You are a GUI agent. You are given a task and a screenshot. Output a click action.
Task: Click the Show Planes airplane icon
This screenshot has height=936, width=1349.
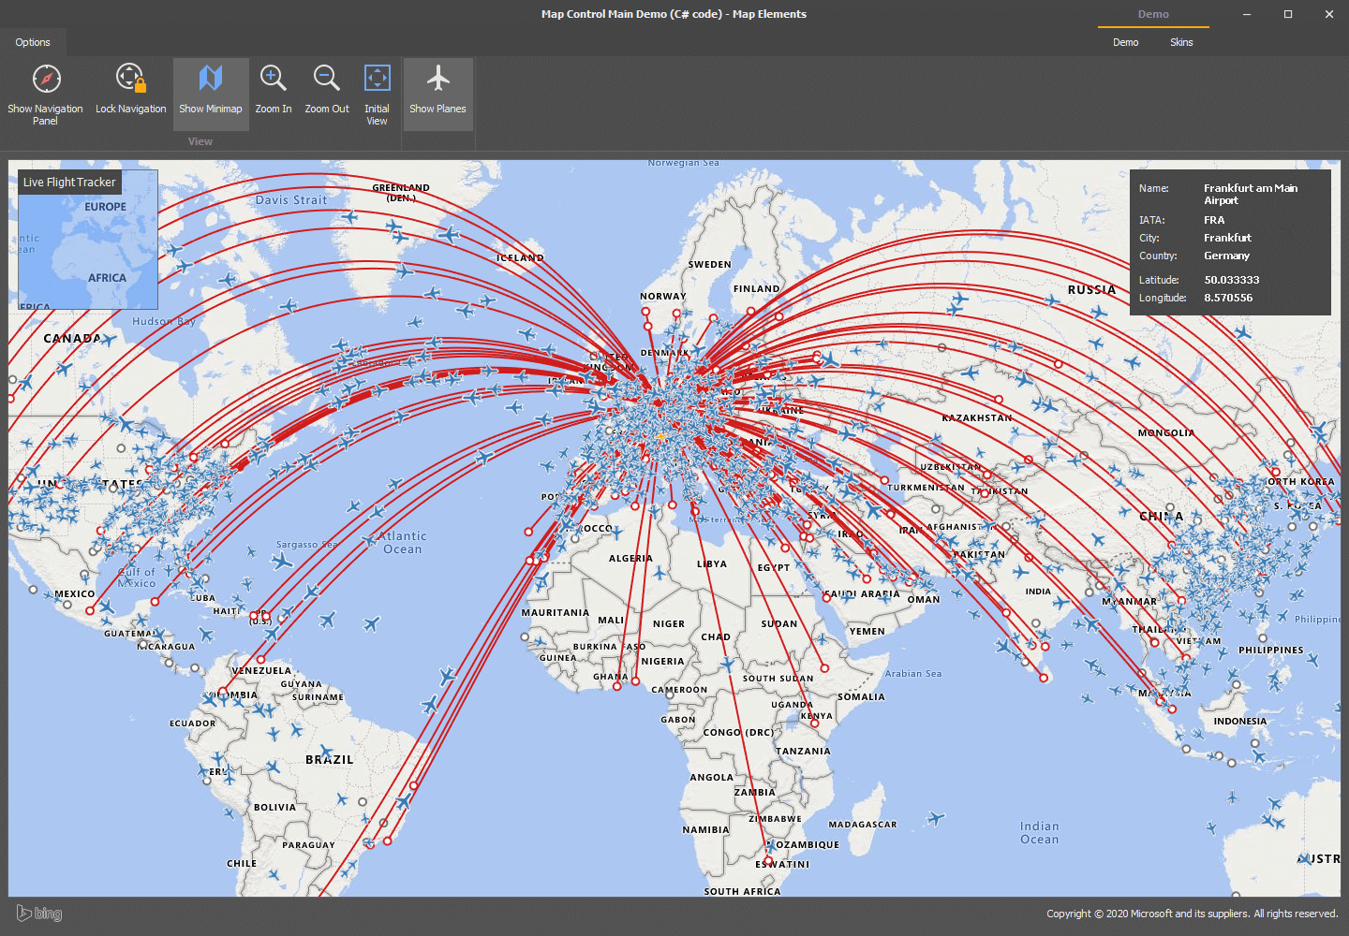coord(437,79)
